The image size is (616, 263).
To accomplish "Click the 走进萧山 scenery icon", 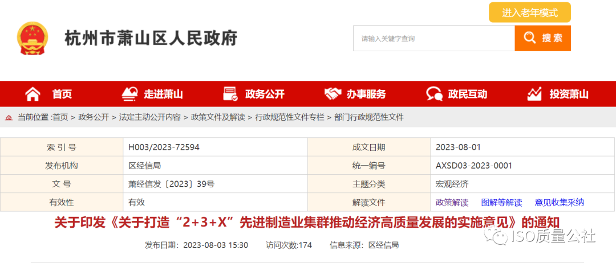I will [x=129, y=94].
